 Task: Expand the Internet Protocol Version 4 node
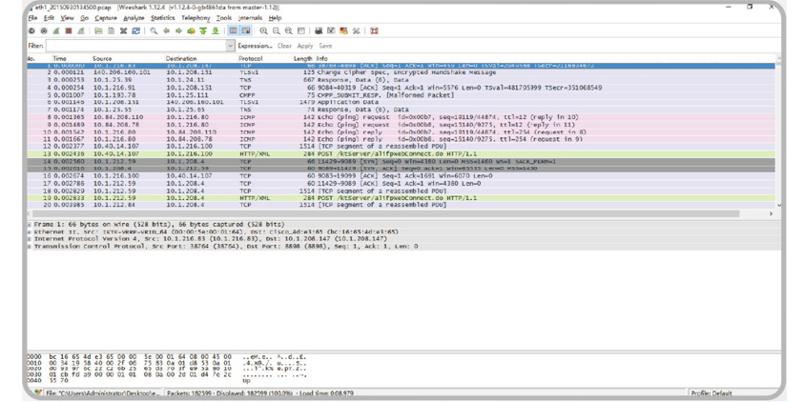tap(30, 238)
